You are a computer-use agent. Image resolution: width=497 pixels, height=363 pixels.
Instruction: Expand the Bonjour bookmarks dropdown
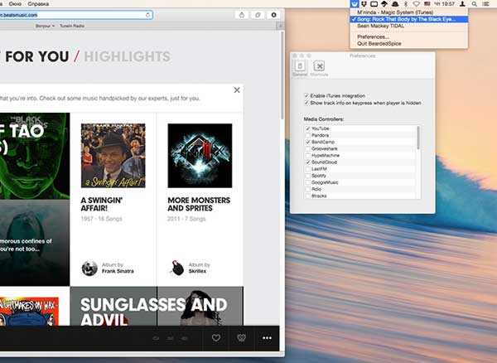point(45,26)
